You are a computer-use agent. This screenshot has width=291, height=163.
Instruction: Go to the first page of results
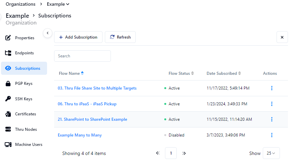pyautogui.click(x=158, y=153)
